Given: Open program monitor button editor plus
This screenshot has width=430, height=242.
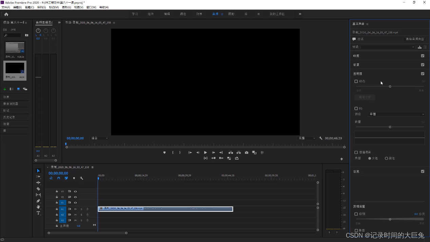Looking at the screenshot, I should tap(341, 159).
